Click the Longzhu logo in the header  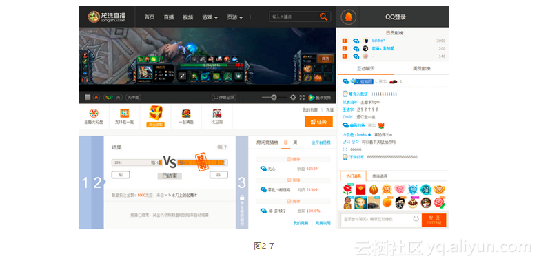click(x=107, y=17)
